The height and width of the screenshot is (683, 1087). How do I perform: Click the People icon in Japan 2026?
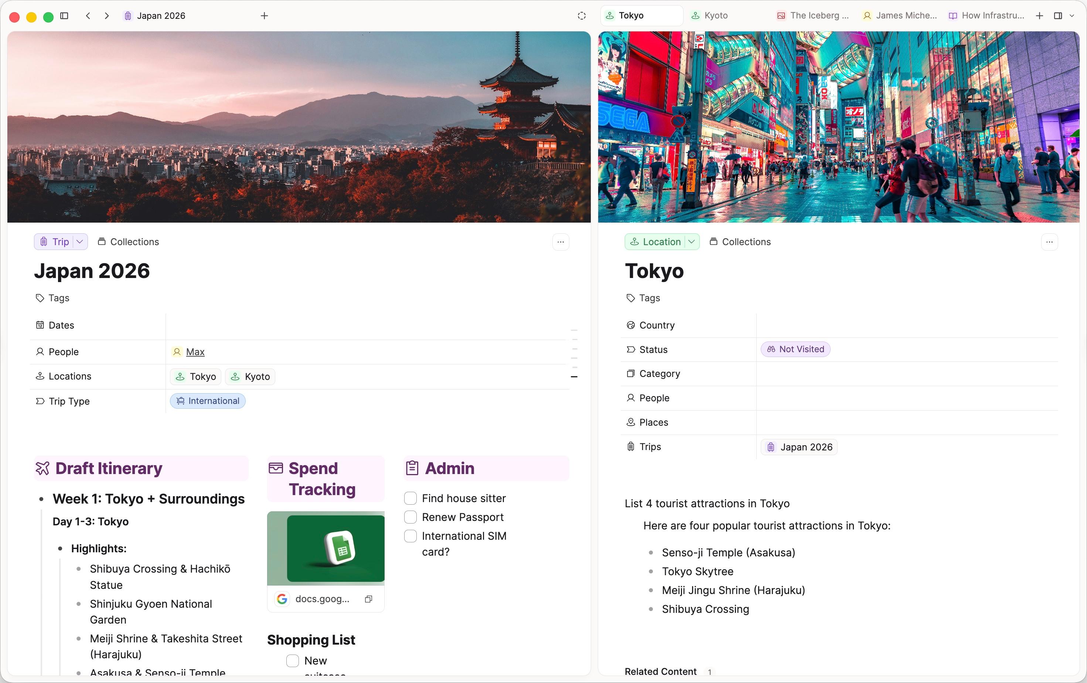[x=40, y=351]
